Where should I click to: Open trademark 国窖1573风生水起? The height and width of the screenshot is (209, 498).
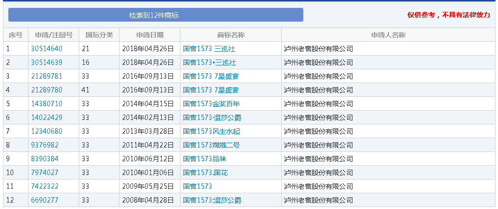point(211,131)
